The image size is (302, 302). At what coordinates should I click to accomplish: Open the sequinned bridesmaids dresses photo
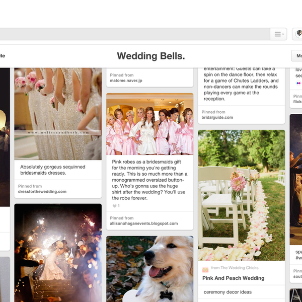click(58, 114)
